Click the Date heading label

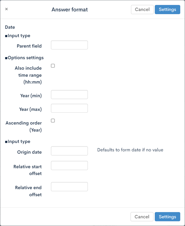tap(10, 27)
